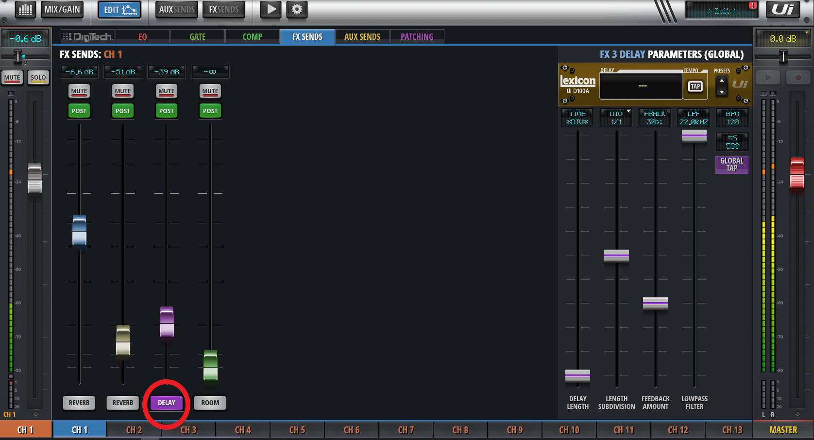Screen dimensions: 814x440
Task: Open the meters view icon
Action: [25, 9]
